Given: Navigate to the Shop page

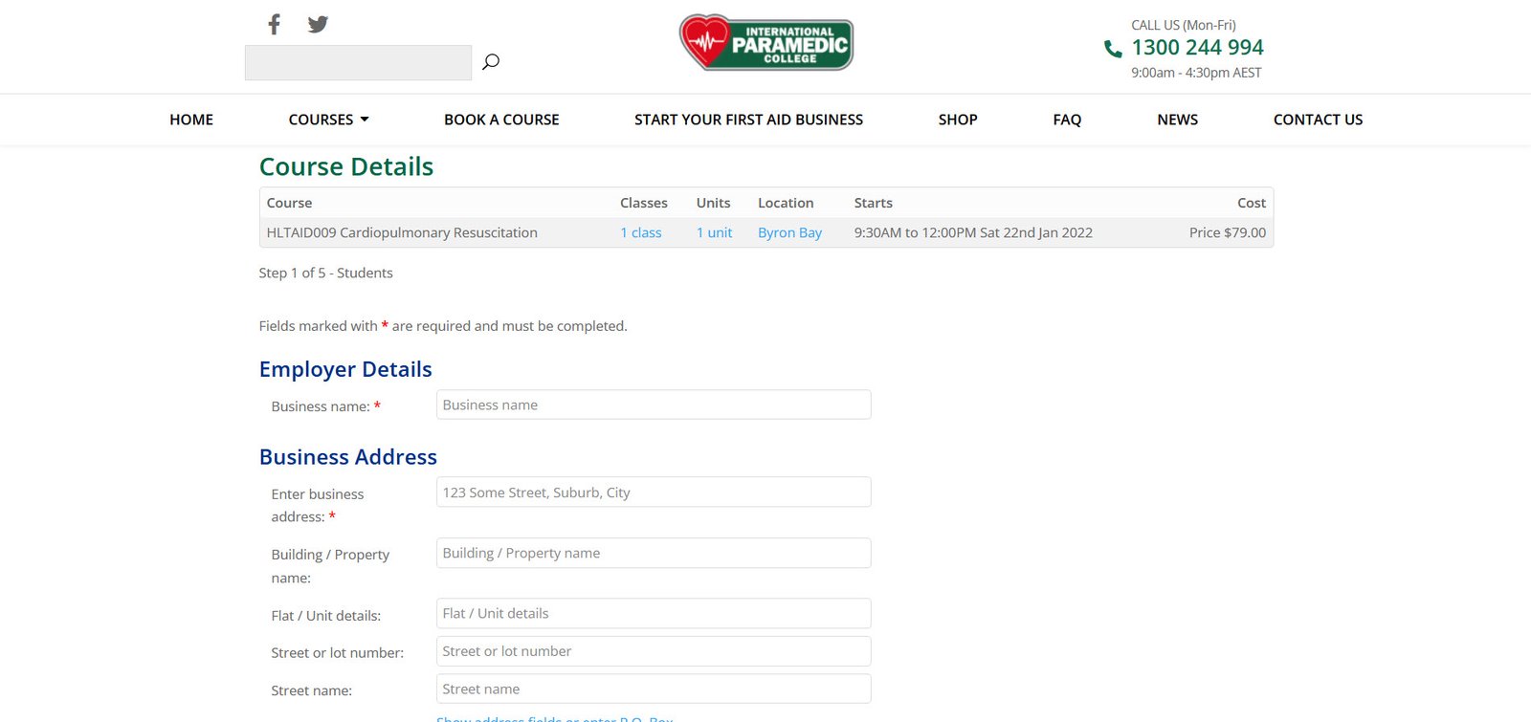Looking at the screenshot, I should (957, 120).
